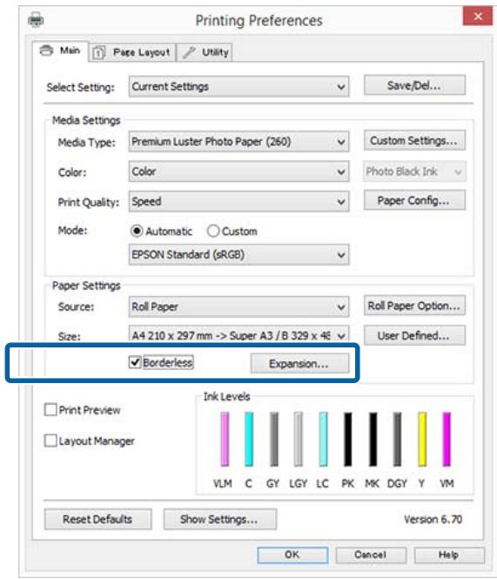Viewport: 497px width, 579px height.
Task: Click the VLM ink level bar
Action: [x=225, y=440]
